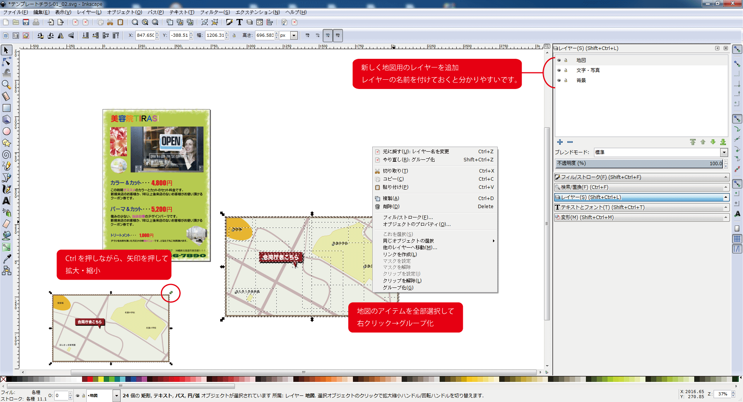Choose 複製(A) in context menu
The image size is (743, 402).
pyautogui.click(x=435, y=198)
